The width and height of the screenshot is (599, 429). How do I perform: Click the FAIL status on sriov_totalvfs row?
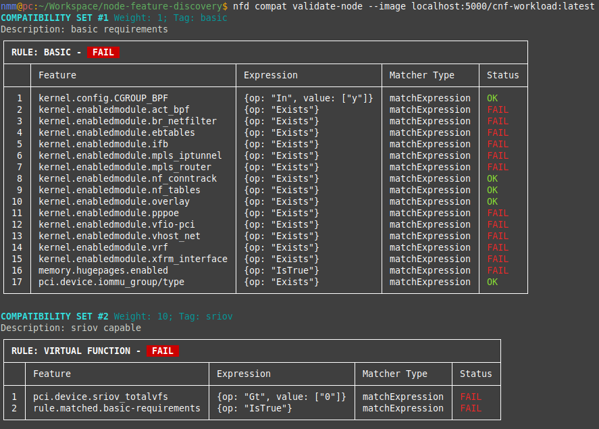coord(470,397)
